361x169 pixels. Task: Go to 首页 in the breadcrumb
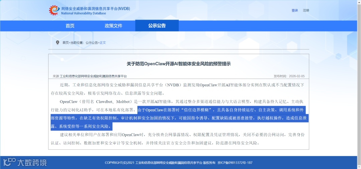[66, 43]
